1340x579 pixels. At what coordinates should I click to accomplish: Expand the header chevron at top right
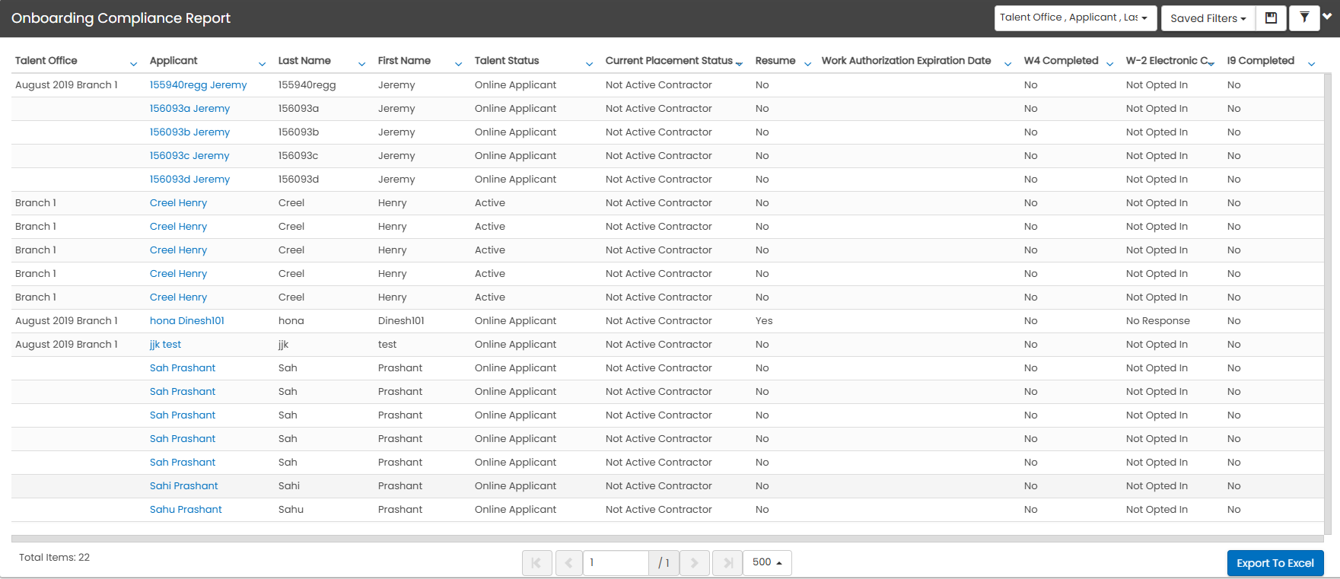pyautogui.click(x=1327, y=16)
